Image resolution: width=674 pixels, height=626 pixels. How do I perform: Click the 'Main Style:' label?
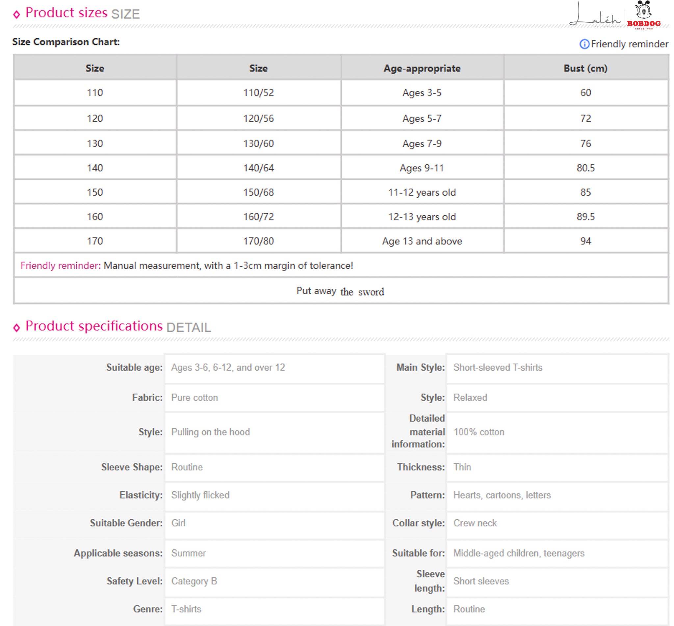coord(421,368)
